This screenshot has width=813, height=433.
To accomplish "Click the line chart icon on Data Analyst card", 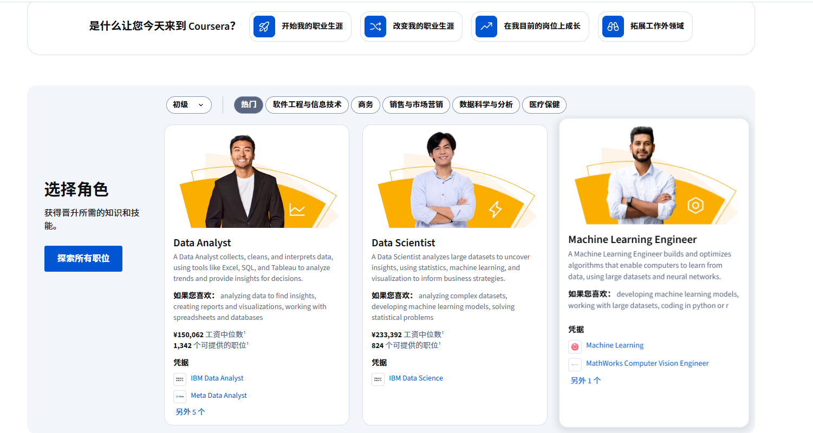I will [x=297, y=209].
